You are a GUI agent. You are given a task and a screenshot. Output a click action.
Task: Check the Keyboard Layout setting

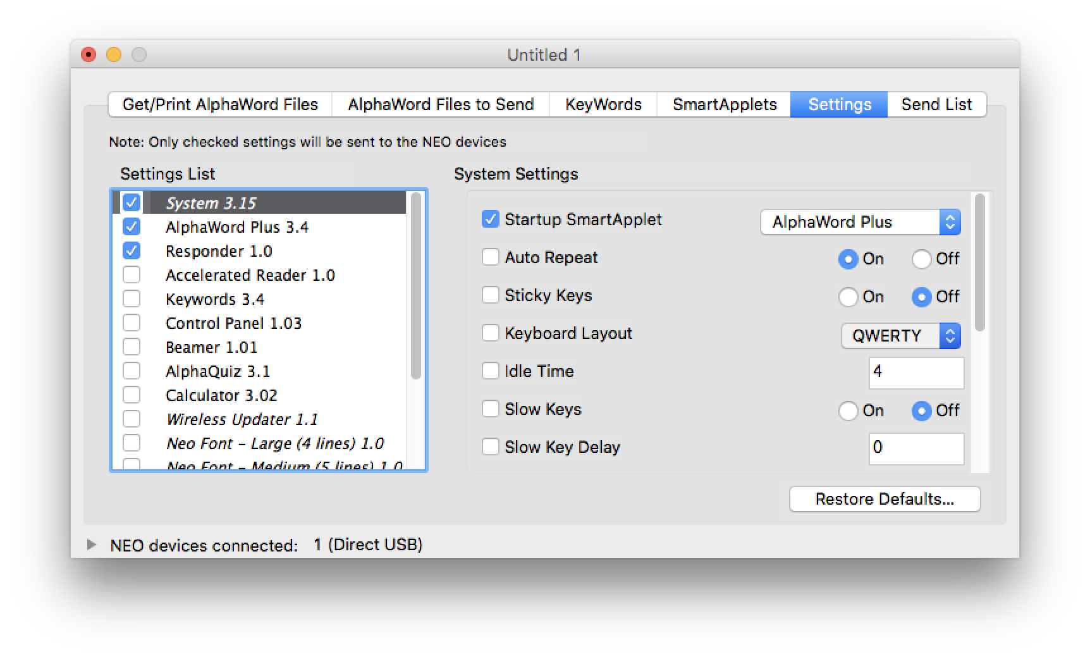tap(491, 333)
